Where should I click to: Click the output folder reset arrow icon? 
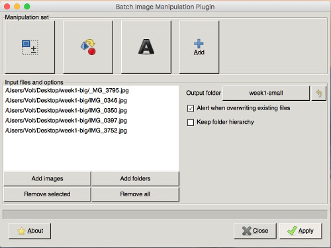pos(318,93)
